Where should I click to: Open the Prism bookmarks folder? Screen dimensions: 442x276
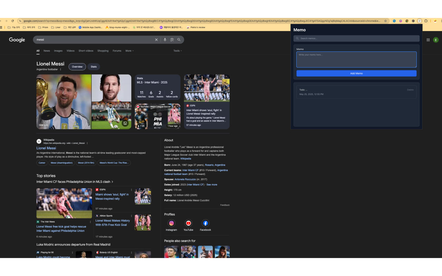(x=43, y=27)
